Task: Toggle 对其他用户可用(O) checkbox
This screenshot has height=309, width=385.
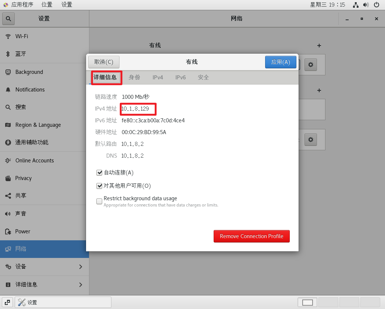Action: (99, 186)
